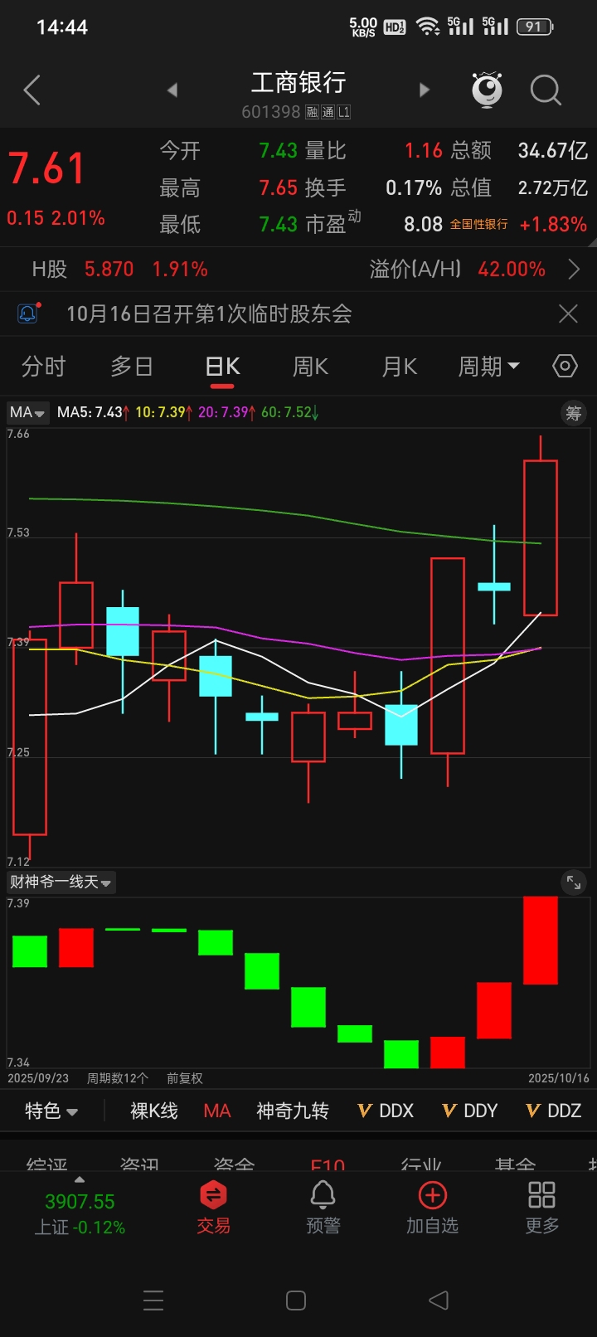Tap MA5: 7.43 readout

tap(93, 412)
